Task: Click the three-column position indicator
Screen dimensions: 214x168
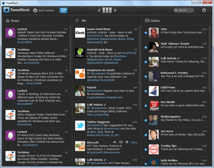Action: [107, 10]
